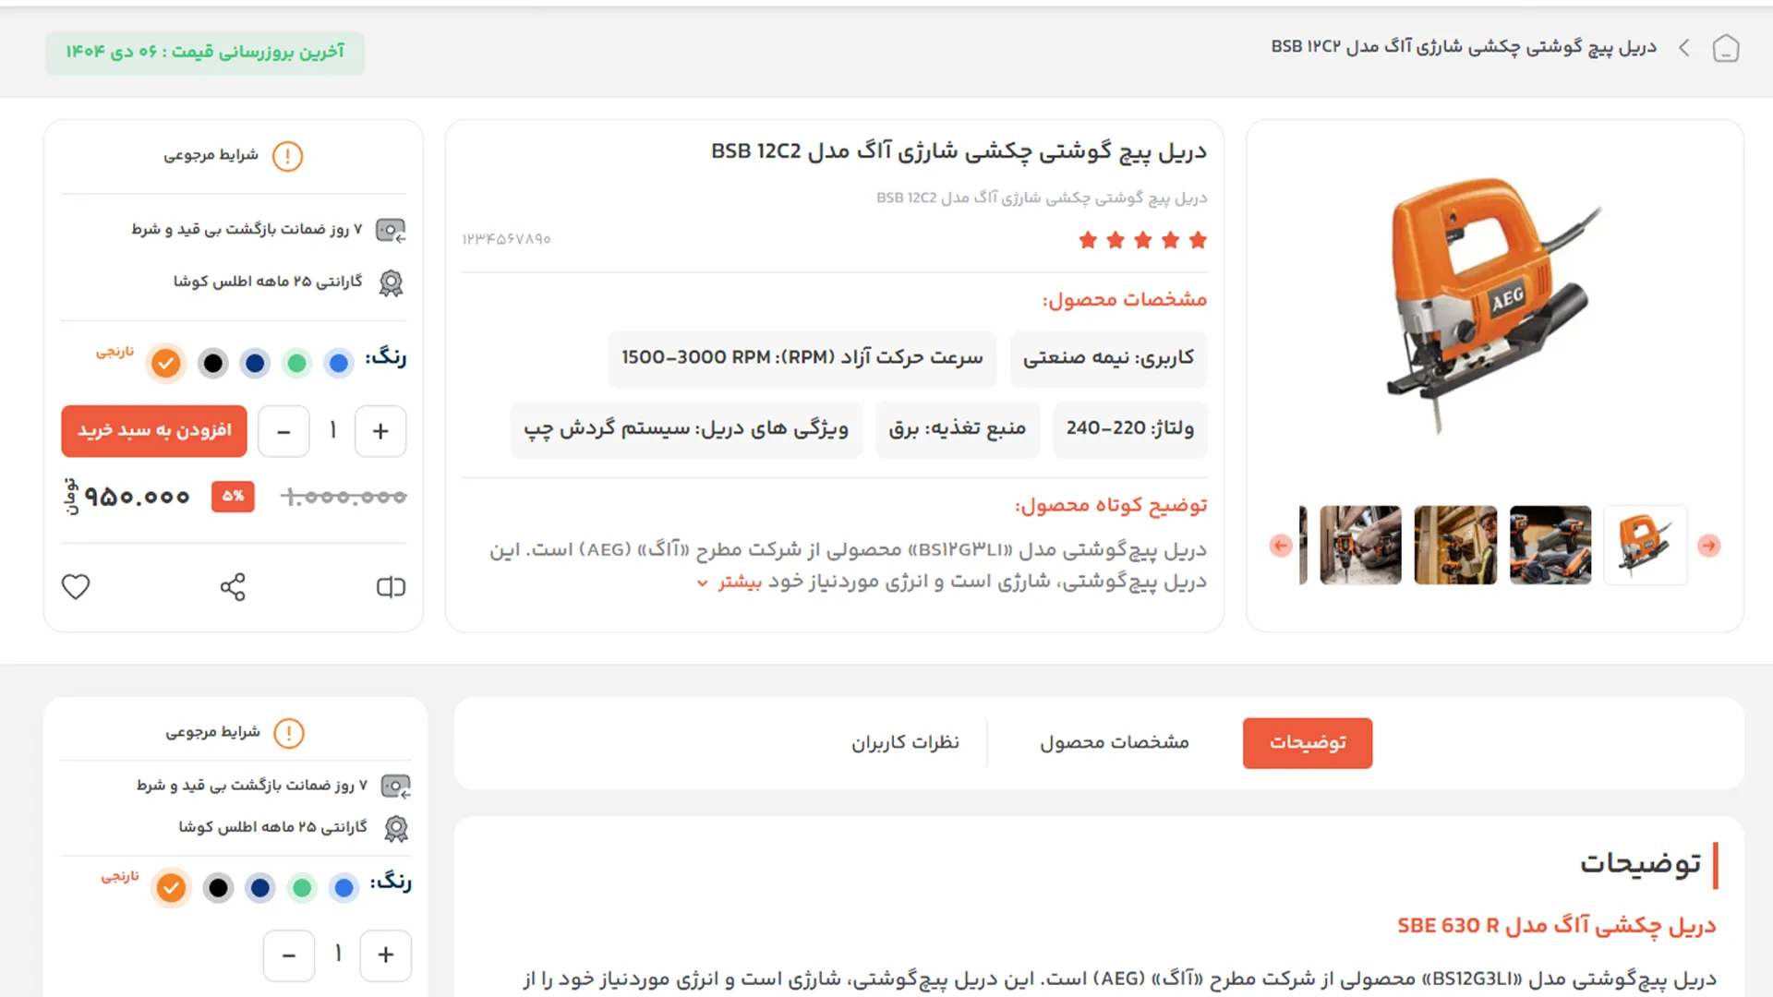Click the 5% discount badge
Image resolution: width=1773 pixels, height=997 pixels.
coord(233,497)
